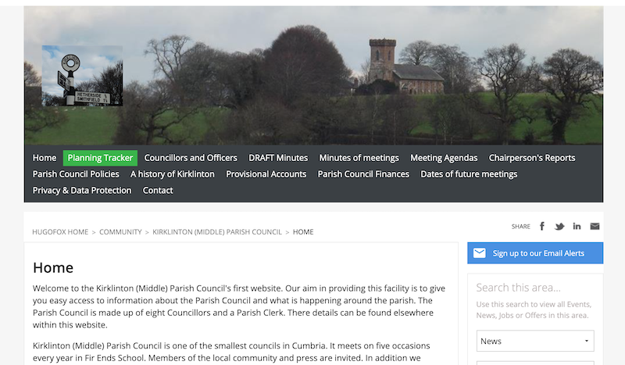Go to COMMUNITY breadcrumb link
The height and width of the screenshot is (365, 625).
pos(120,232)
